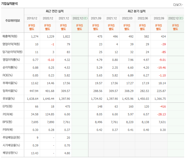The height and width of the screenshot is (158, 186).
Task: Click the ROE value -1.10
Action: pos(162,75)
